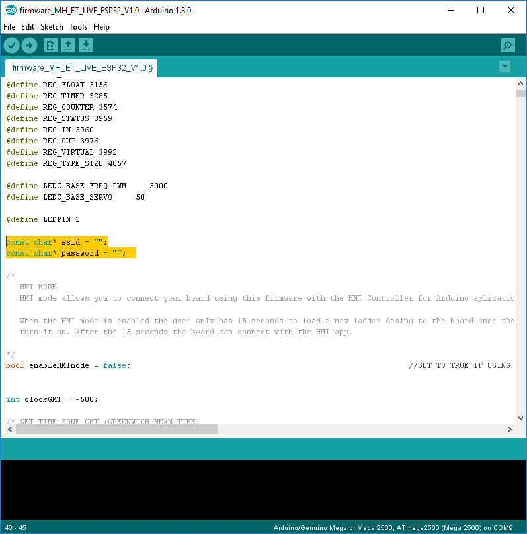Click 'bool enableHMImode = false;' line

[68, 365]
